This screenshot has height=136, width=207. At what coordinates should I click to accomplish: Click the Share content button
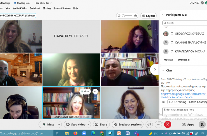tap(101, 125)
